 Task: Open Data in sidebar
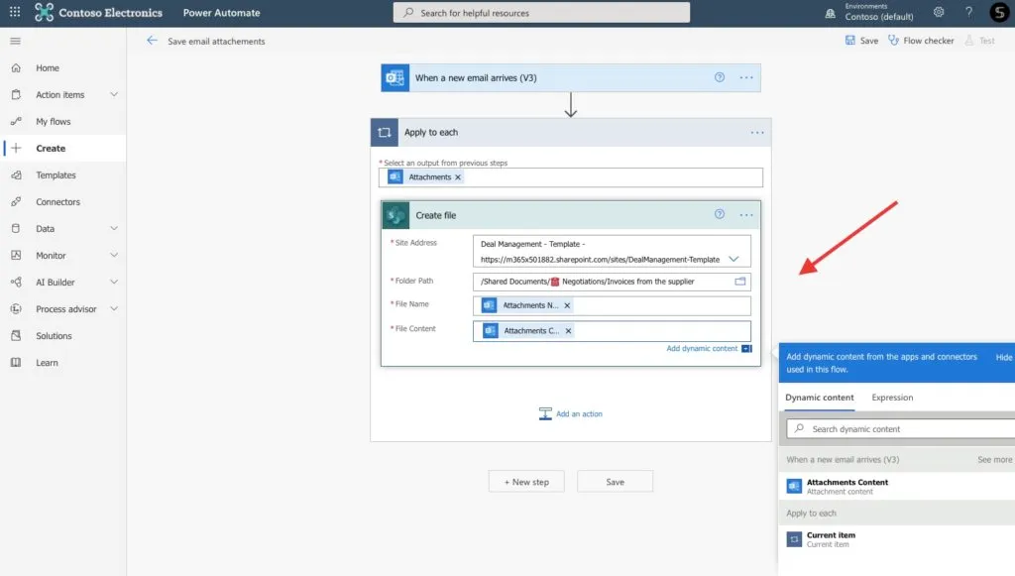[45, 228]
